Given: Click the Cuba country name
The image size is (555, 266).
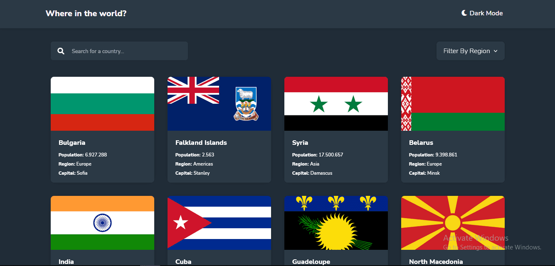Looking at the screenshot, I should coord(183,261).
